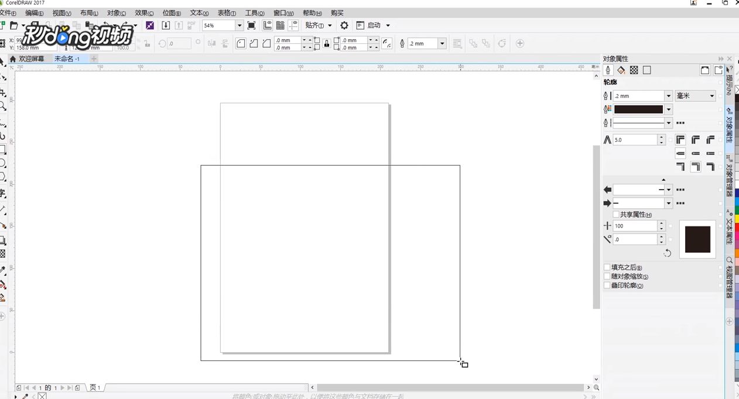This screenshot has width=739, height=399.
Task: Select the Eyedropper tool in toolbox
Action: pyautogui.click(x=3, y=271)
